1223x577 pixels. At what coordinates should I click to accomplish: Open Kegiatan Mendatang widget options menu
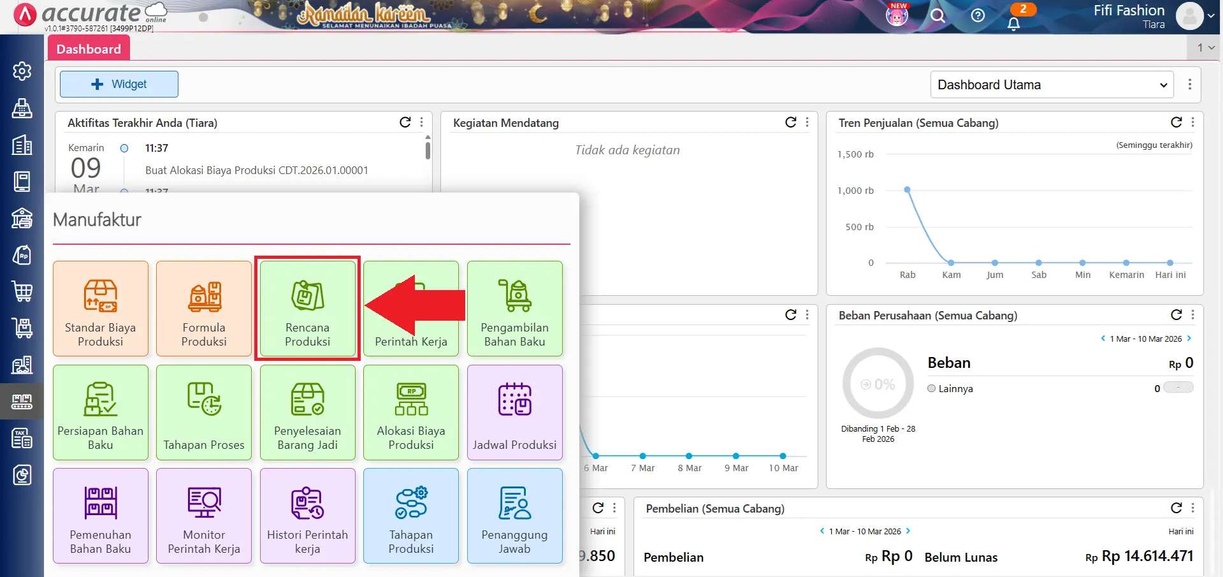click(x=807, y=122)
